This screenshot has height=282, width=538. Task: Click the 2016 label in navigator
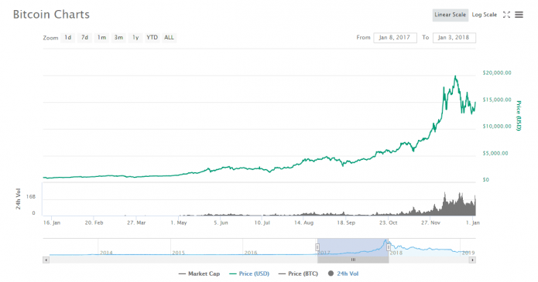[251, 253]
